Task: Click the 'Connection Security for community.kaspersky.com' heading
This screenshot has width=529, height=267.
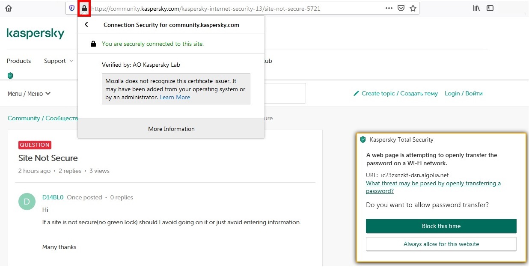Action: (171, 25)
